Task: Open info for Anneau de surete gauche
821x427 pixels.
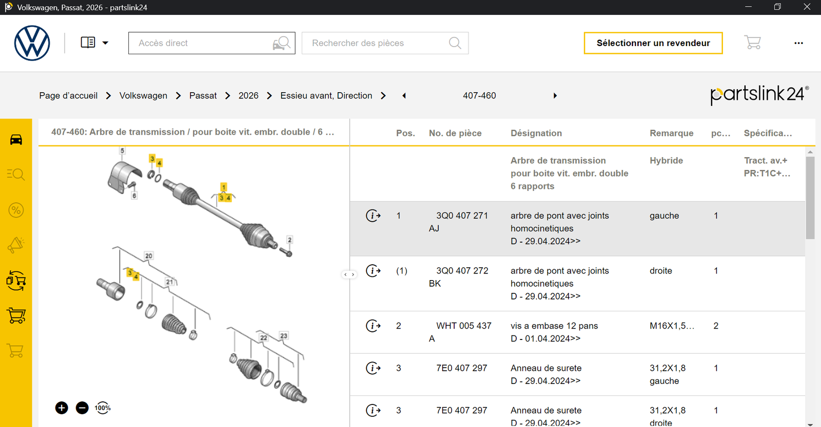Action: point(373,368)
